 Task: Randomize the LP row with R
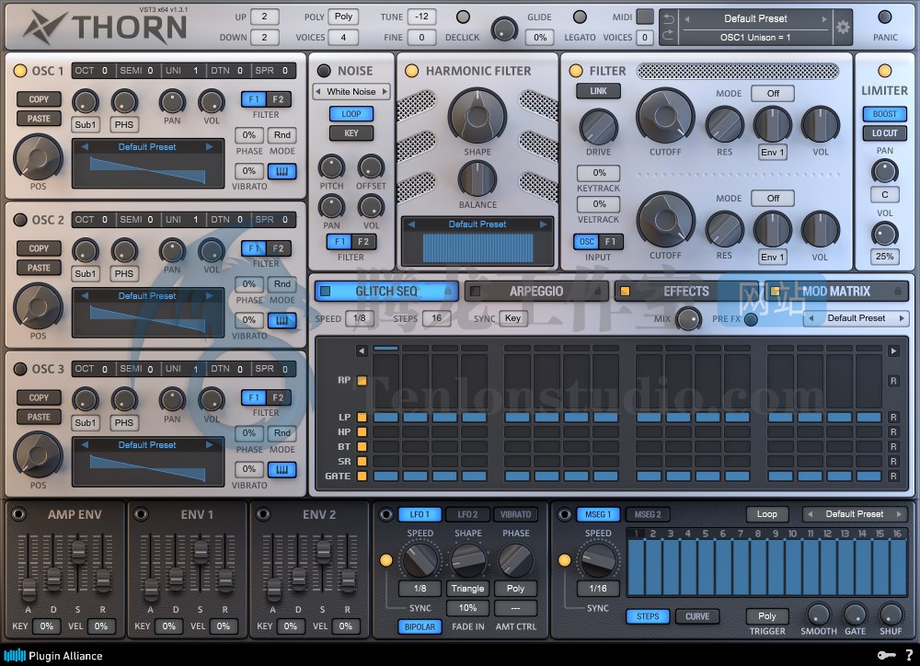click(893, 418)
